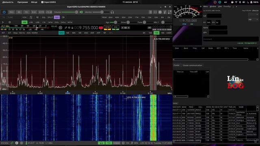Select WFM mode

70,22
